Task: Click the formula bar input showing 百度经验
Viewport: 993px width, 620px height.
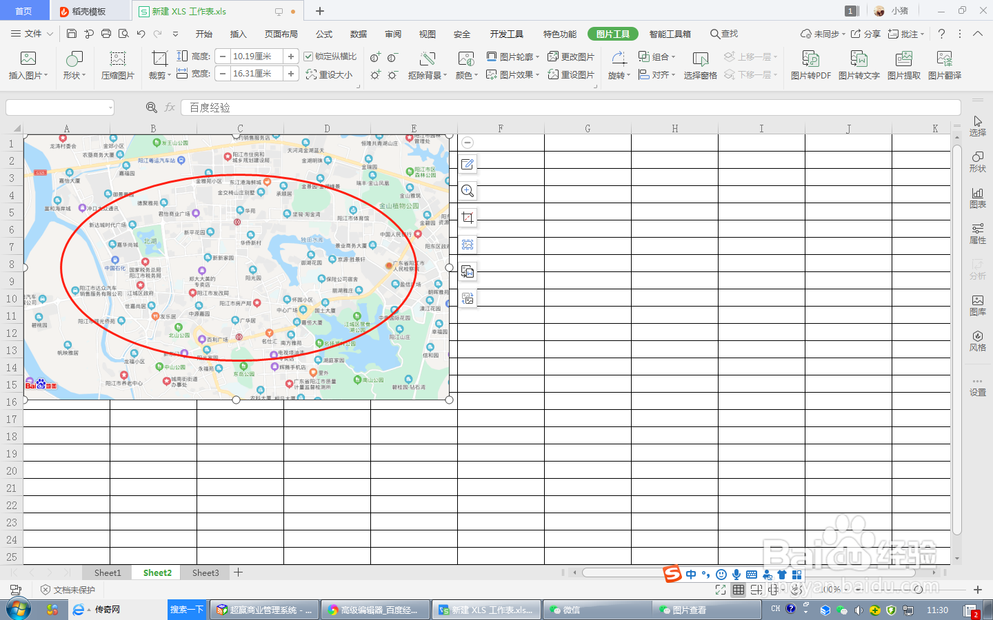Action: pos(571,107)
